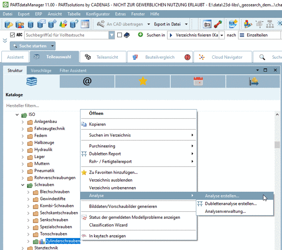Switch to the Filter Assistent tab

(73, 71)
